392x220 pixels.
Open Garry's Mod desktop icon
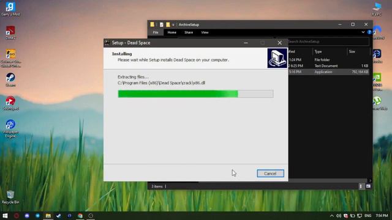coord(10,9)
